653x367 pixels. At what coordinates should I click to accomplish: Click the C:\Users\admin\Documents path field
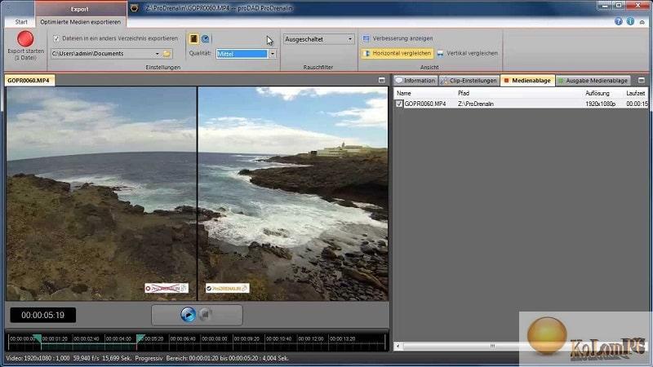[x=102, y=54]
